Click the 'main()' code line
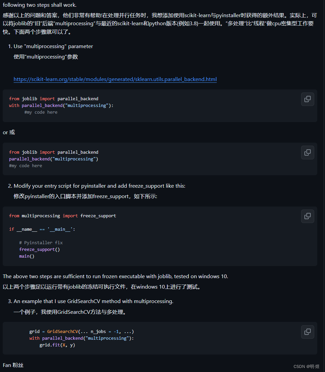This screenshot has width=325, height=372. [x=27, y=256]
